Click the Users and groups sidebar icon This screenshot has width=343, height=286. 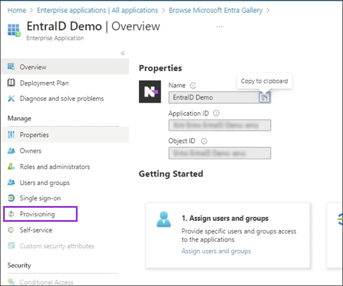click(x=11, y=182)
